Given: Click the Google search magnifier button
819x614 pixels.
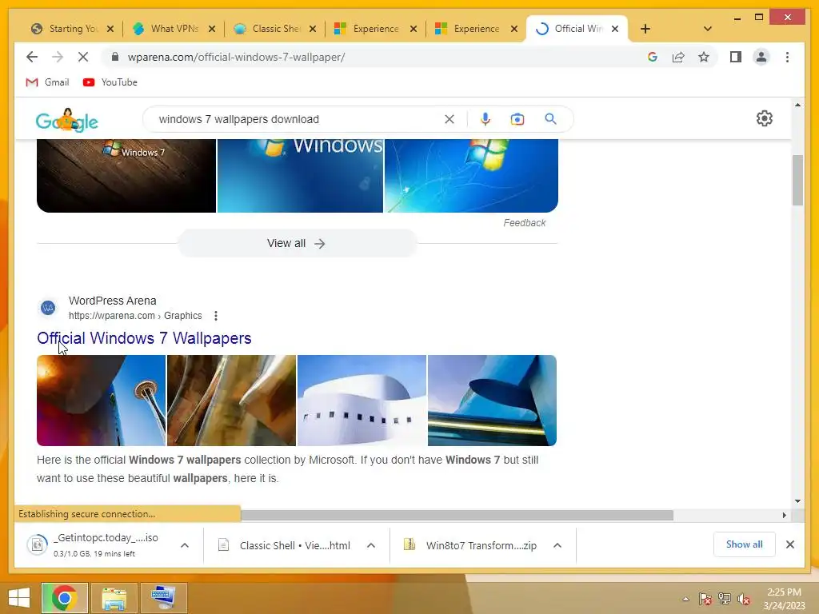Looking at the screenshot, I should tap(550, 119).
